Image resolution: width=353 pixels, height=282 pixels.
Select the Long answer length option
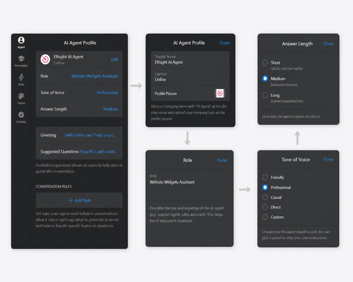click(265, 95)
